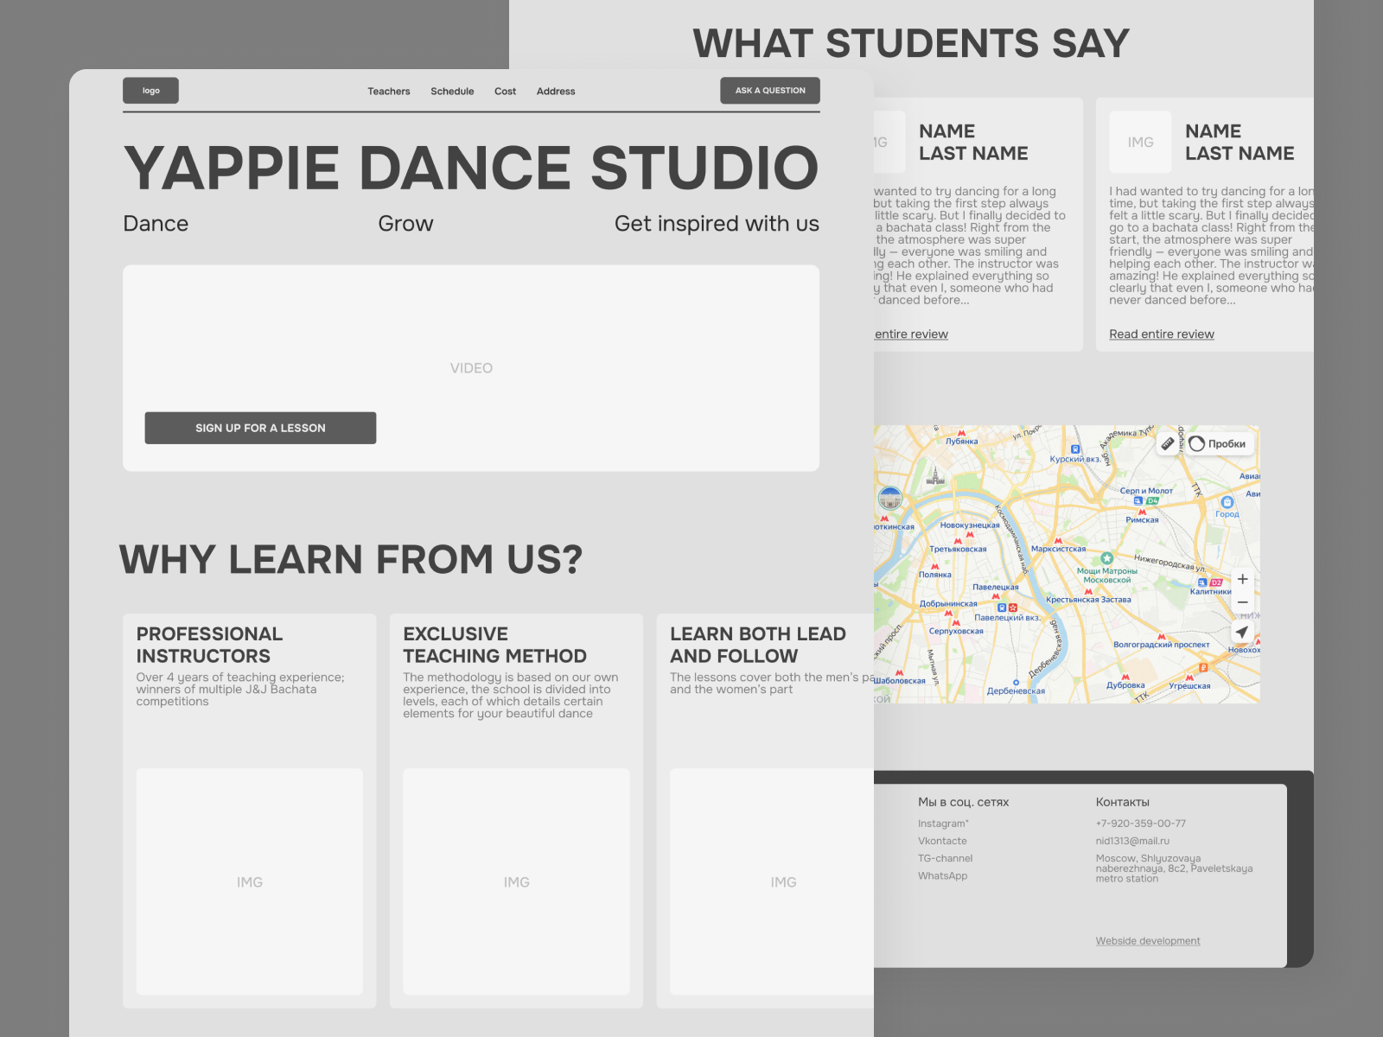Click the "Город" shopping mall marker on the map

(x=1227, y=501)
